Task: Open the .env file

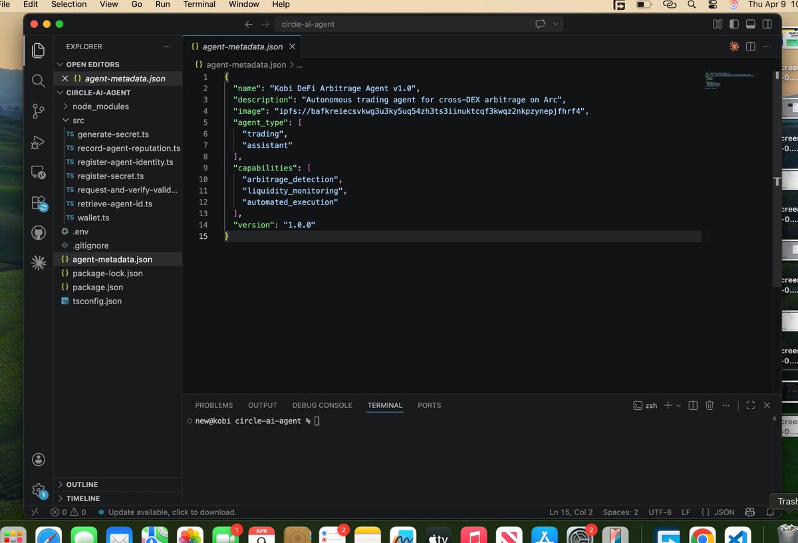Action: click(x=80, y=232)
